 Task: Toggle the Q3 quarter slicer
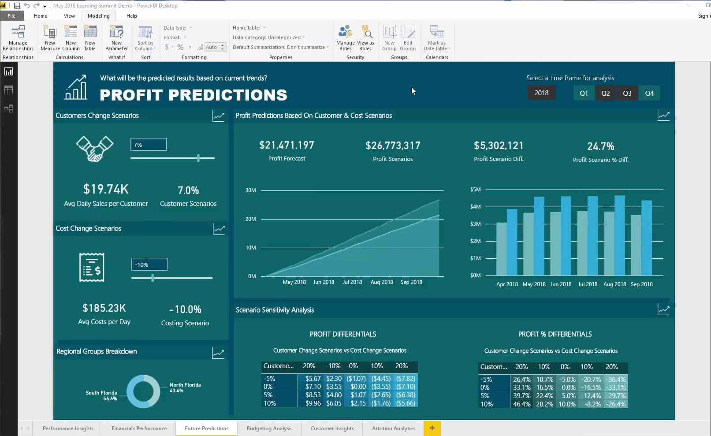[x=627, y=93]
